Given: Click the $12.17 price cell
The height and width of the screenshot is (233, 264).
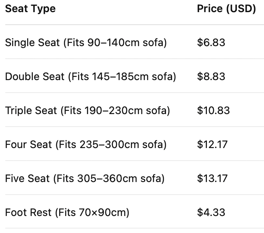Looking at the screenshot, I should 213,144.
